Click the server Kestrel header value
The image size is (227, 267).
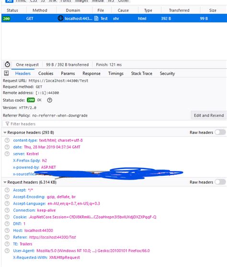[33, 154]
